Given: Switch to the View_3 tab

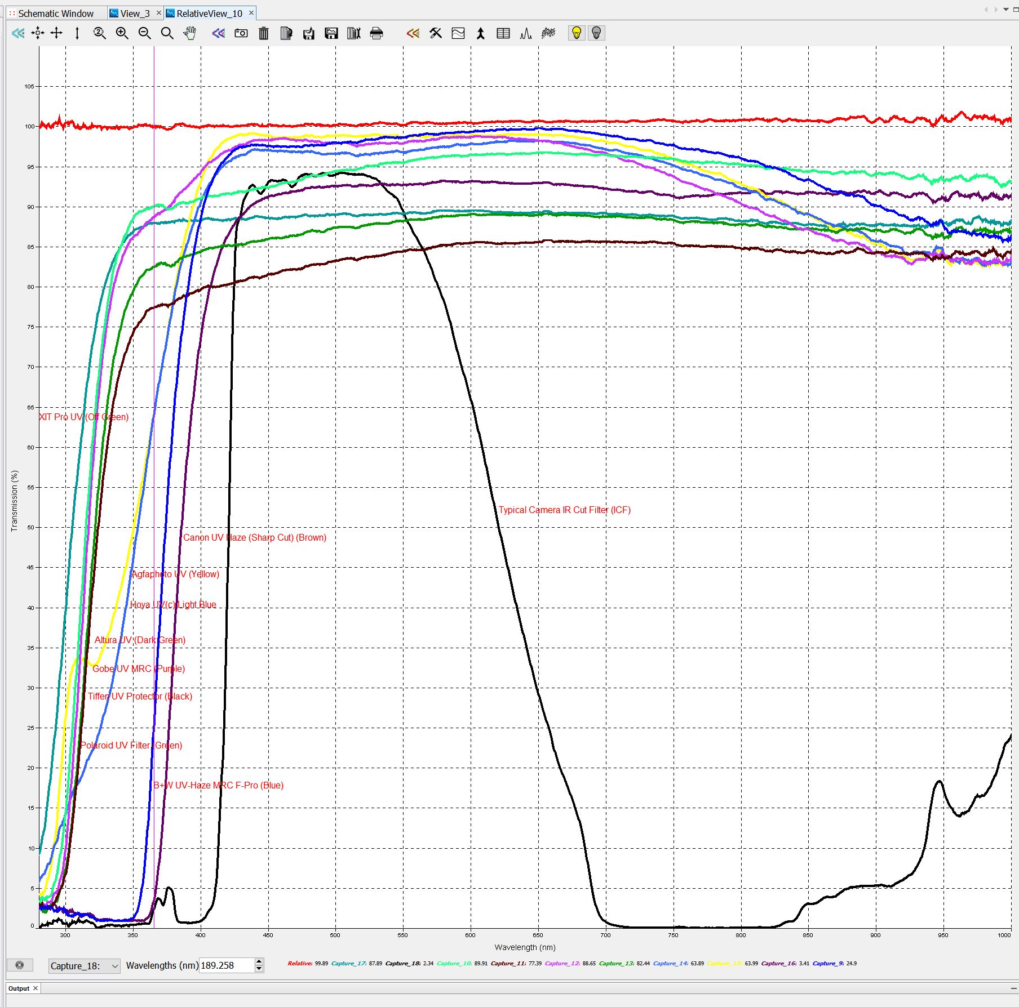Looking at the screenshot, I should click(x=135, y=14).
